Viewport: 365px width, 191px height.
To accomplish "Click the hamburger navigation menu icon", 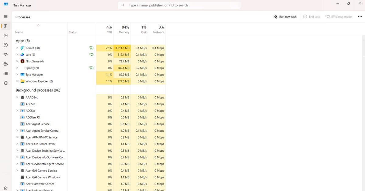I will (5, 17).
